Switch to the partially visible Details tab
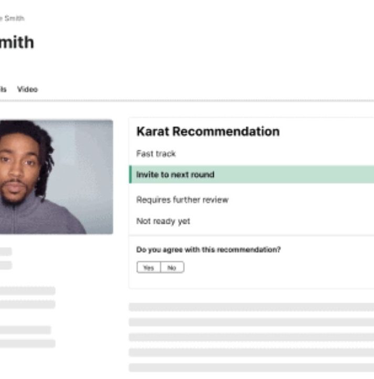The width and height of the screenshot is (374, 379). pyautogui.click(x=3, y=89)
